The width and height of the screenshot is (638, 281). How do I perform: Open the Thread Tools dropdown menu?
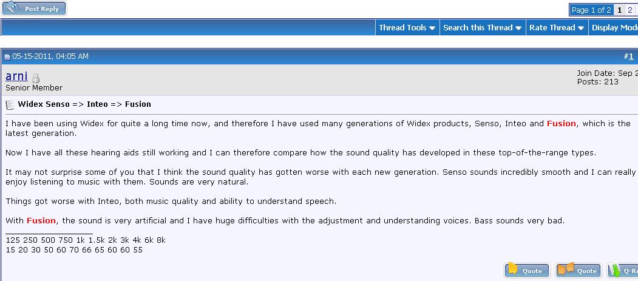coord(407,28)
